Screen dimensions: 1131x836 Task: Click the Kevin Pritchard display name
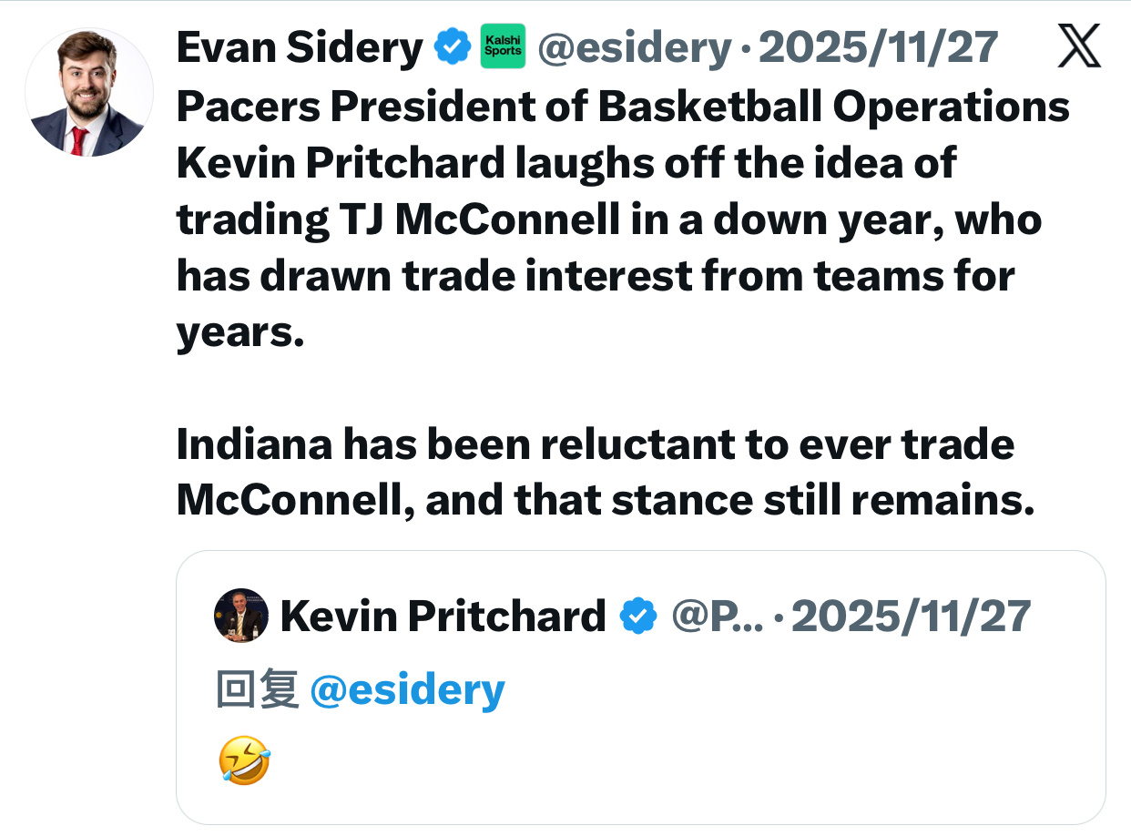[x=443, y=617]
